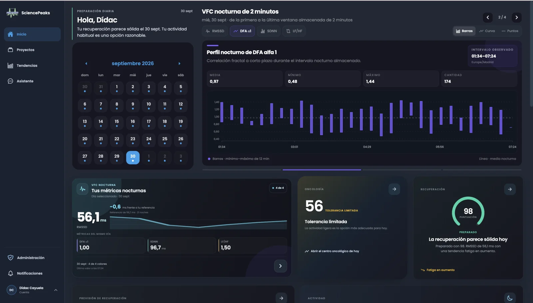
Task: Click the recovery score 98 gauge
Action: (x=468, y=212)
